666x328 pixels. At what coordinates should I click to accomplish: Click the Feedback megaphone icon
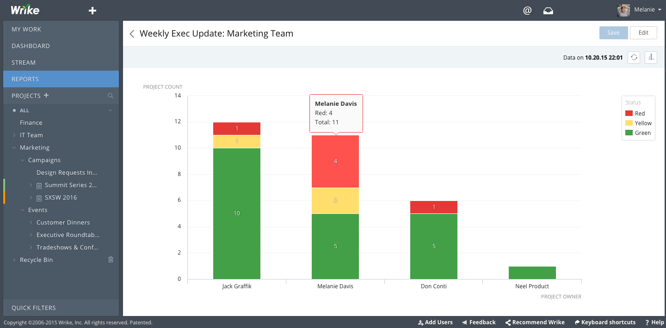click(x=464, y=322)
